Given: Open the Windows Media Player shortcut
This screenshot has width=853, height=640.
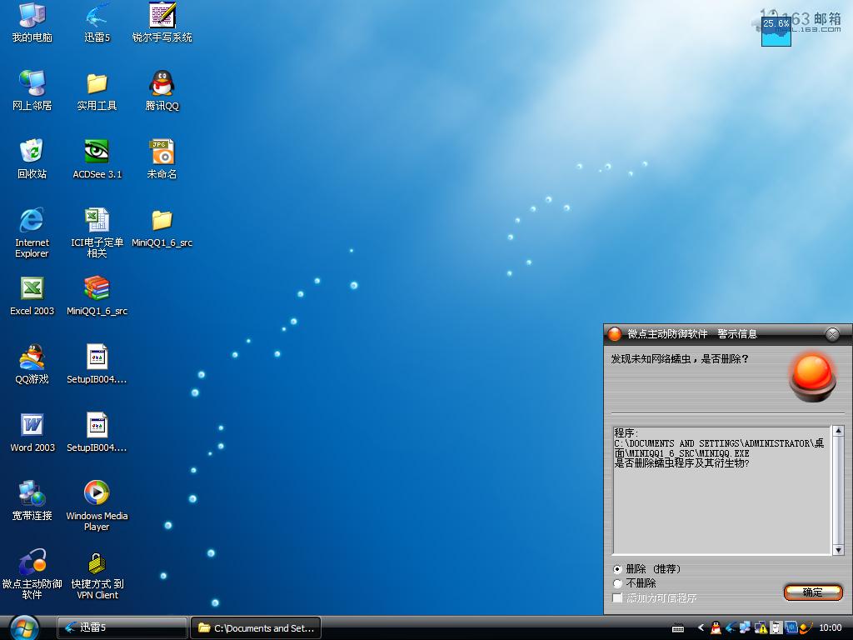Looking at the screenshot, I should click(97, 493).
